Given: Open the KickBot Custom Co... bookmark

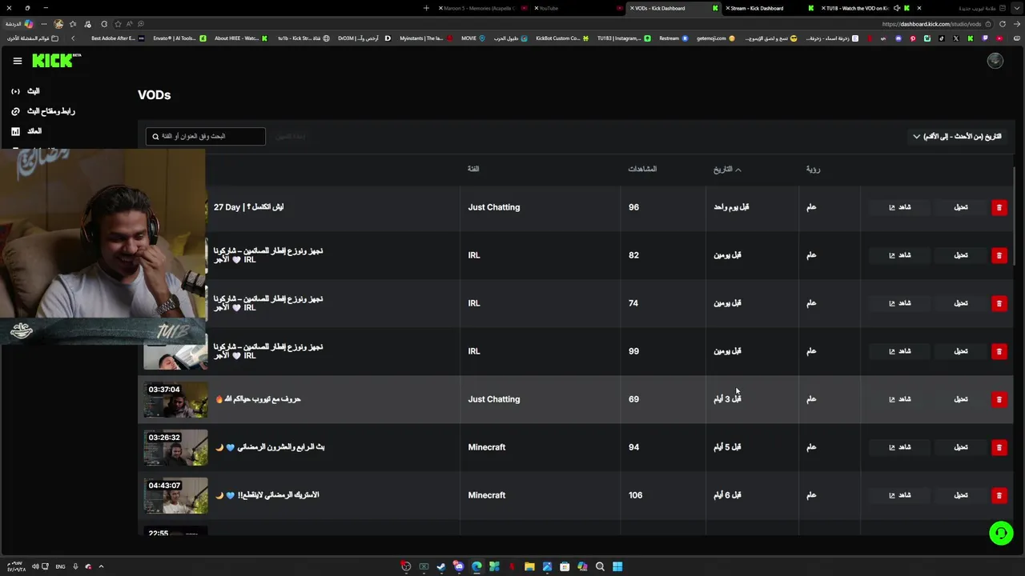Looking at the screenshot, I should coord(562,38).
